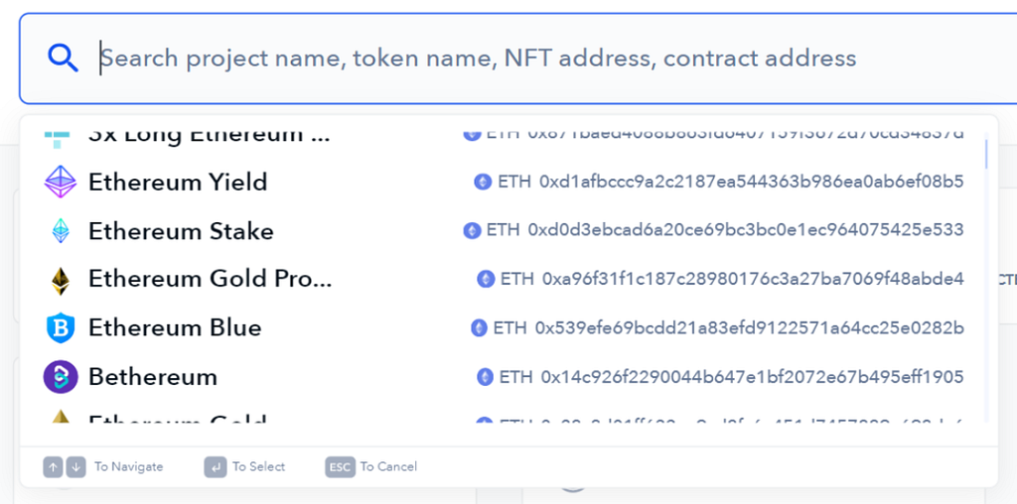Open the Ethereum Gold Pro... result
This screenshot has width=1017, height=504.
[211, 279]
